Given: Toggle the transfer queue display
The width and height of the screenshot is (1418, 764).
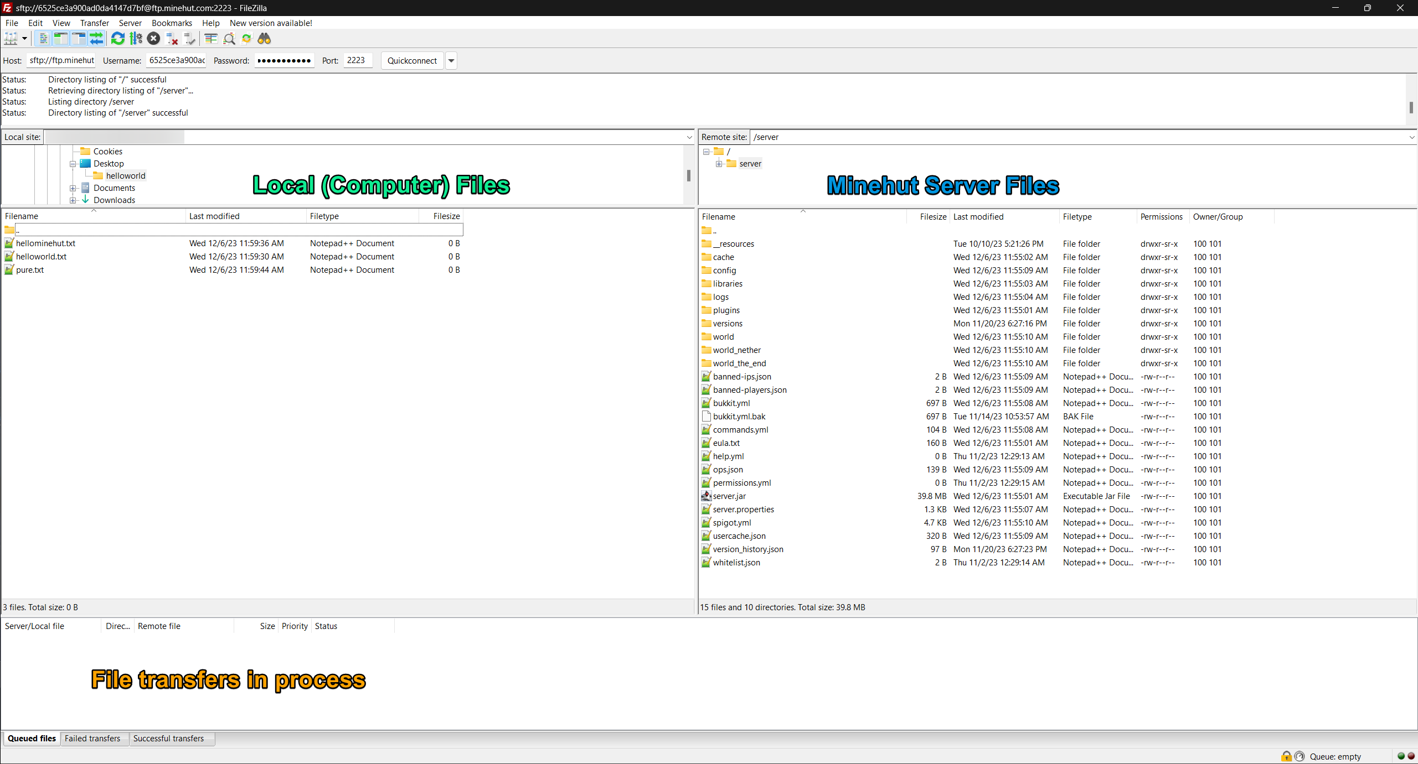Looking at the screenshot, I should 96,39.
